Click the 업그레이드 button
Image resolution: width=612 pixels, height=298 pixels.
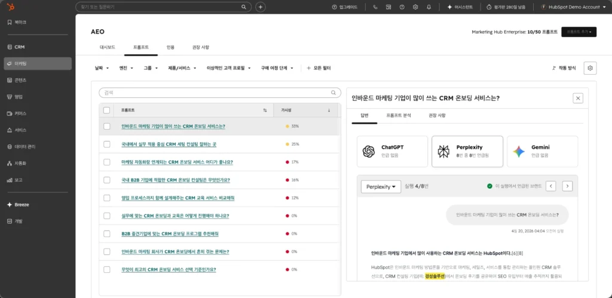click(345, 7)
